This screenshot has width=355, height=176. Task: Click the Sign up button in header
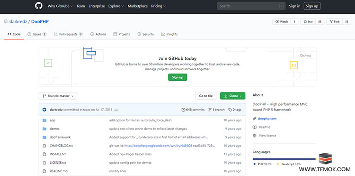coord(312,6)
